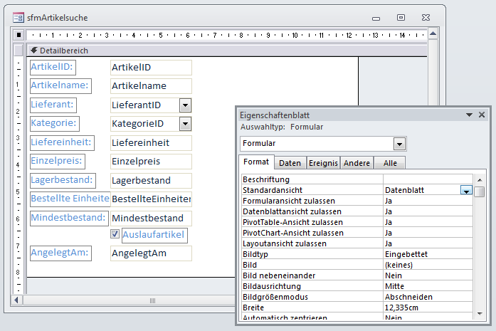Close the Eigenschaftenblatt property sheet
The height and width of the screenshot is (331, 496).
(x=482, y=115)
